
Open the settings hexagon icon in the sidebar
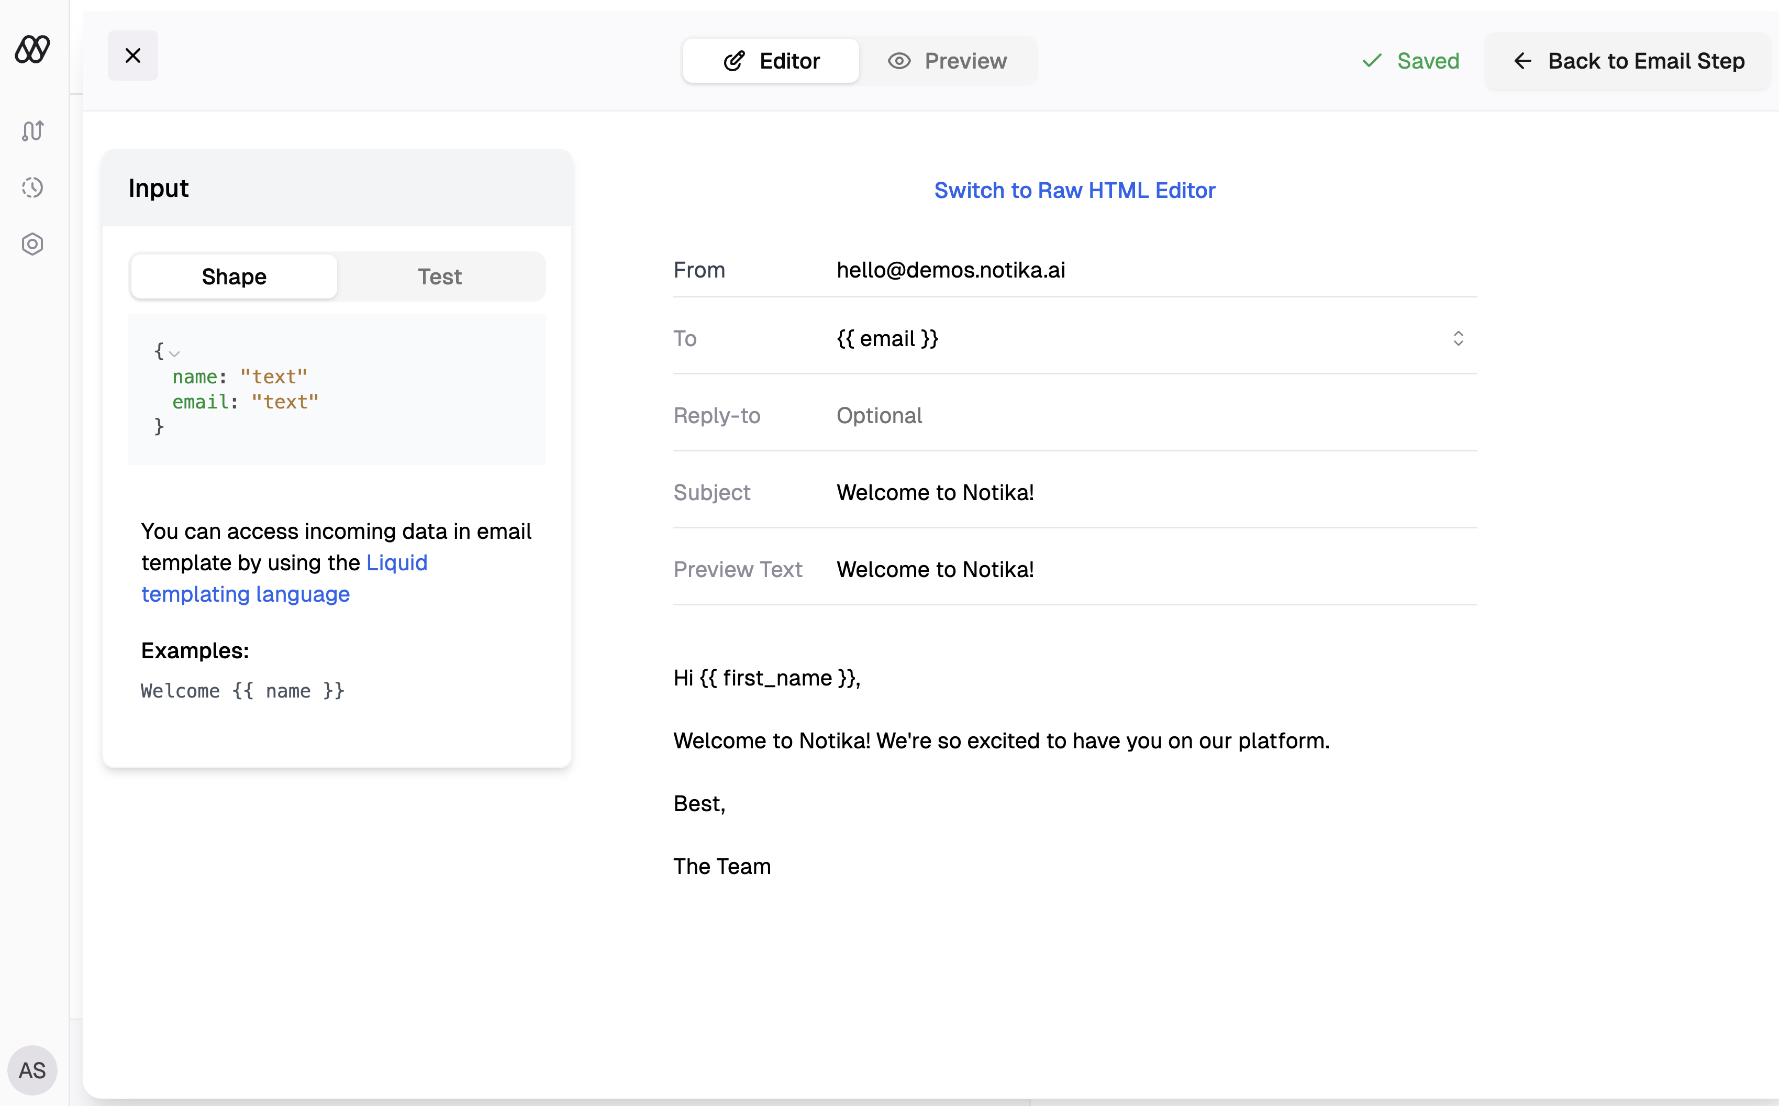(32, 245)
